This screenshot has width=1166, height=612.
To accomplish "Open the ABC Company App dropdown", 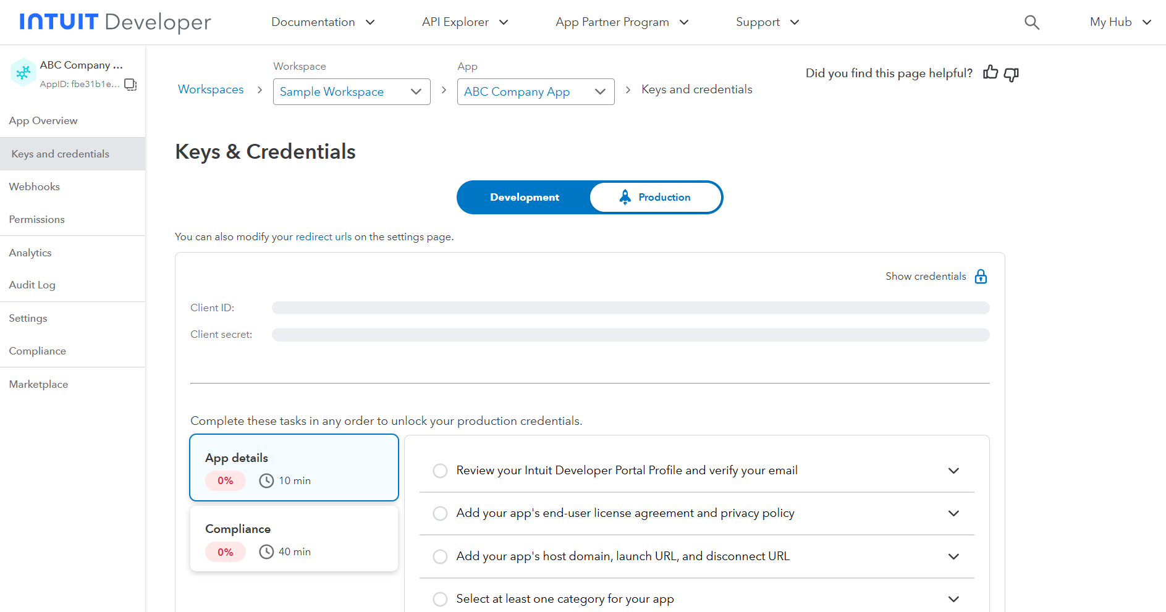I will point(535,92).
